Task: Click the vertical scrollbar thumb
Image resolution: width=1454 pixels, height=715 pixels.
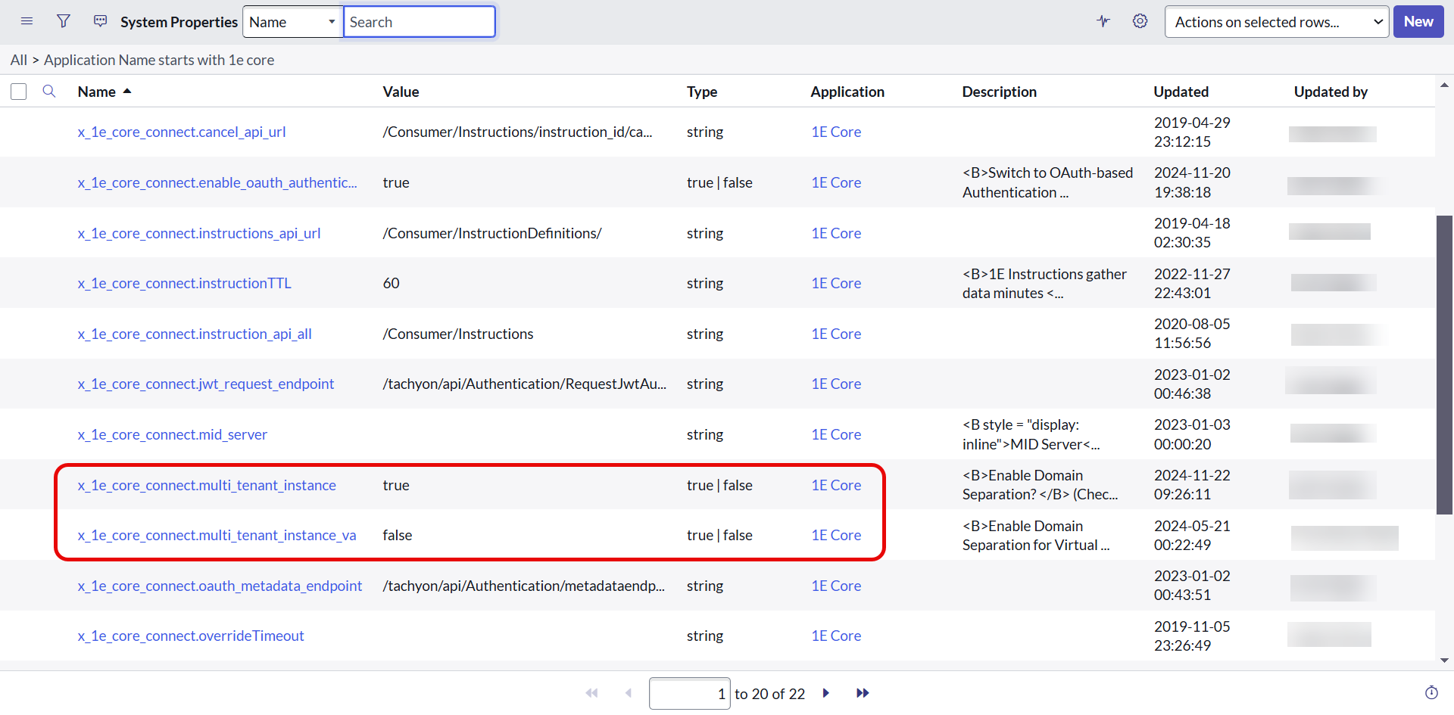Action: [1444, 363]
